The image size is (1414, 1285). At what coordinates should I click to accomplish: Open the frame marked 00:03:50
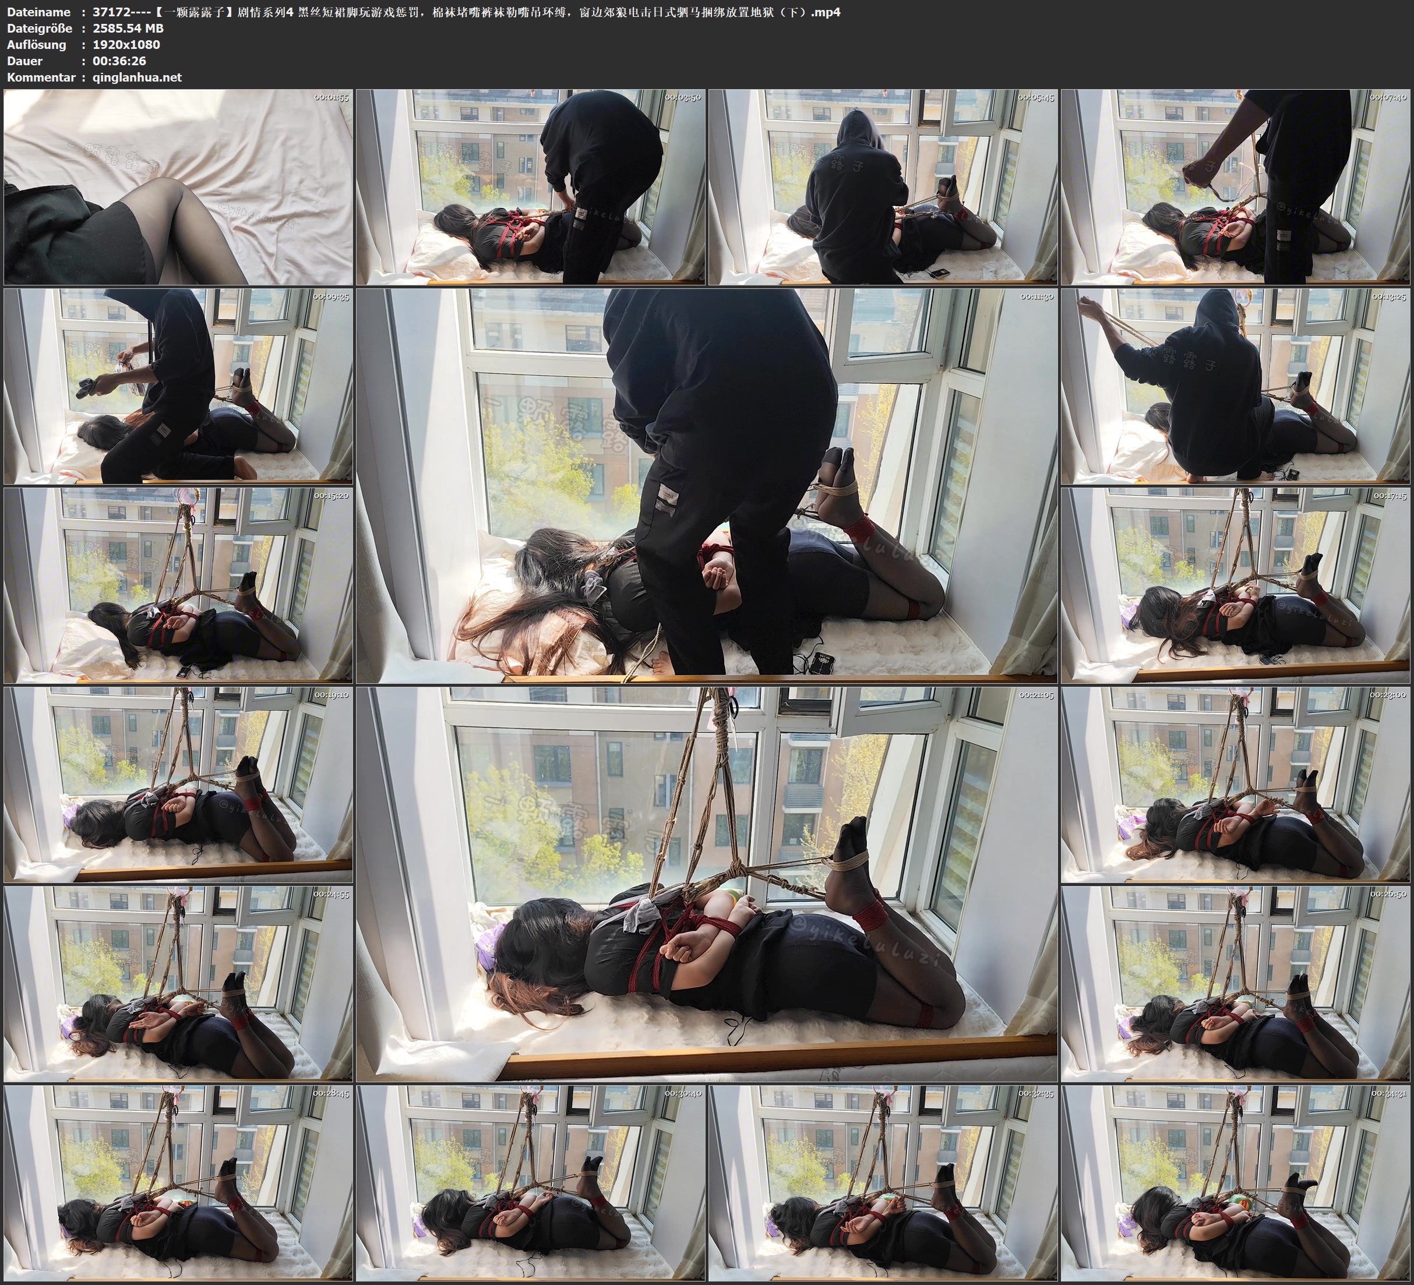pos(531,188)
